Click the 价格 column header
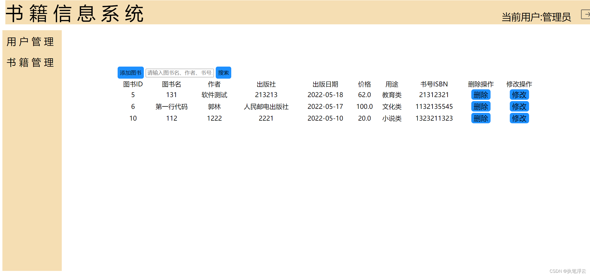Screen dimensions: 590x276 (x=364, y=84)
